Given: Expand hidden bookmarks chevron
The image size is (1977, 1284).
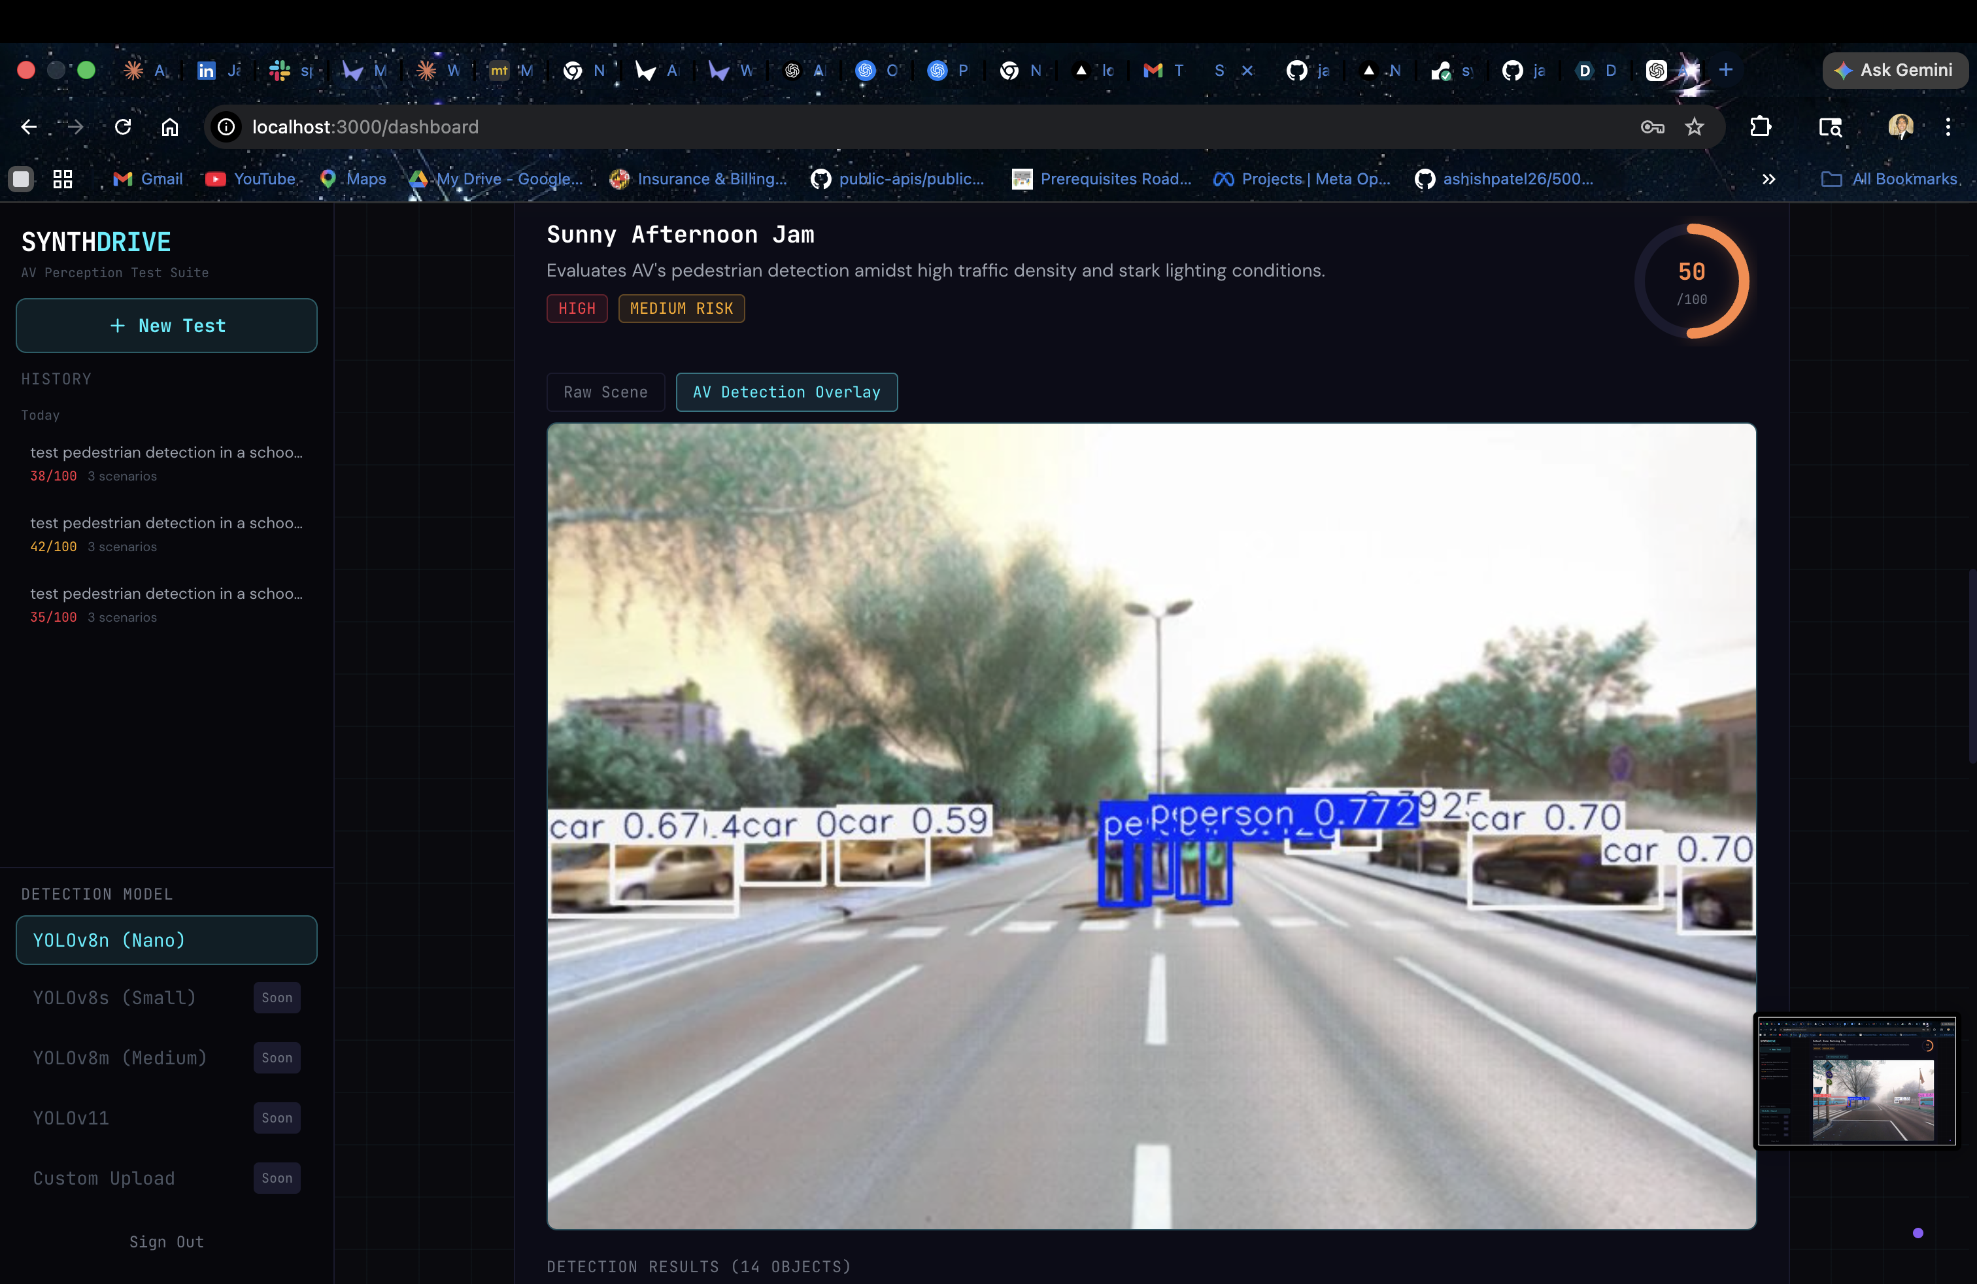Looking at the screenshot, I should [x=1768, y=178].
